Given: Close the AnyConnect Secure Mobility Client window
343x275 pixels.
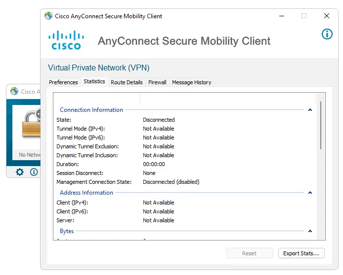Looking at the screenshot, I should (326, 16).
